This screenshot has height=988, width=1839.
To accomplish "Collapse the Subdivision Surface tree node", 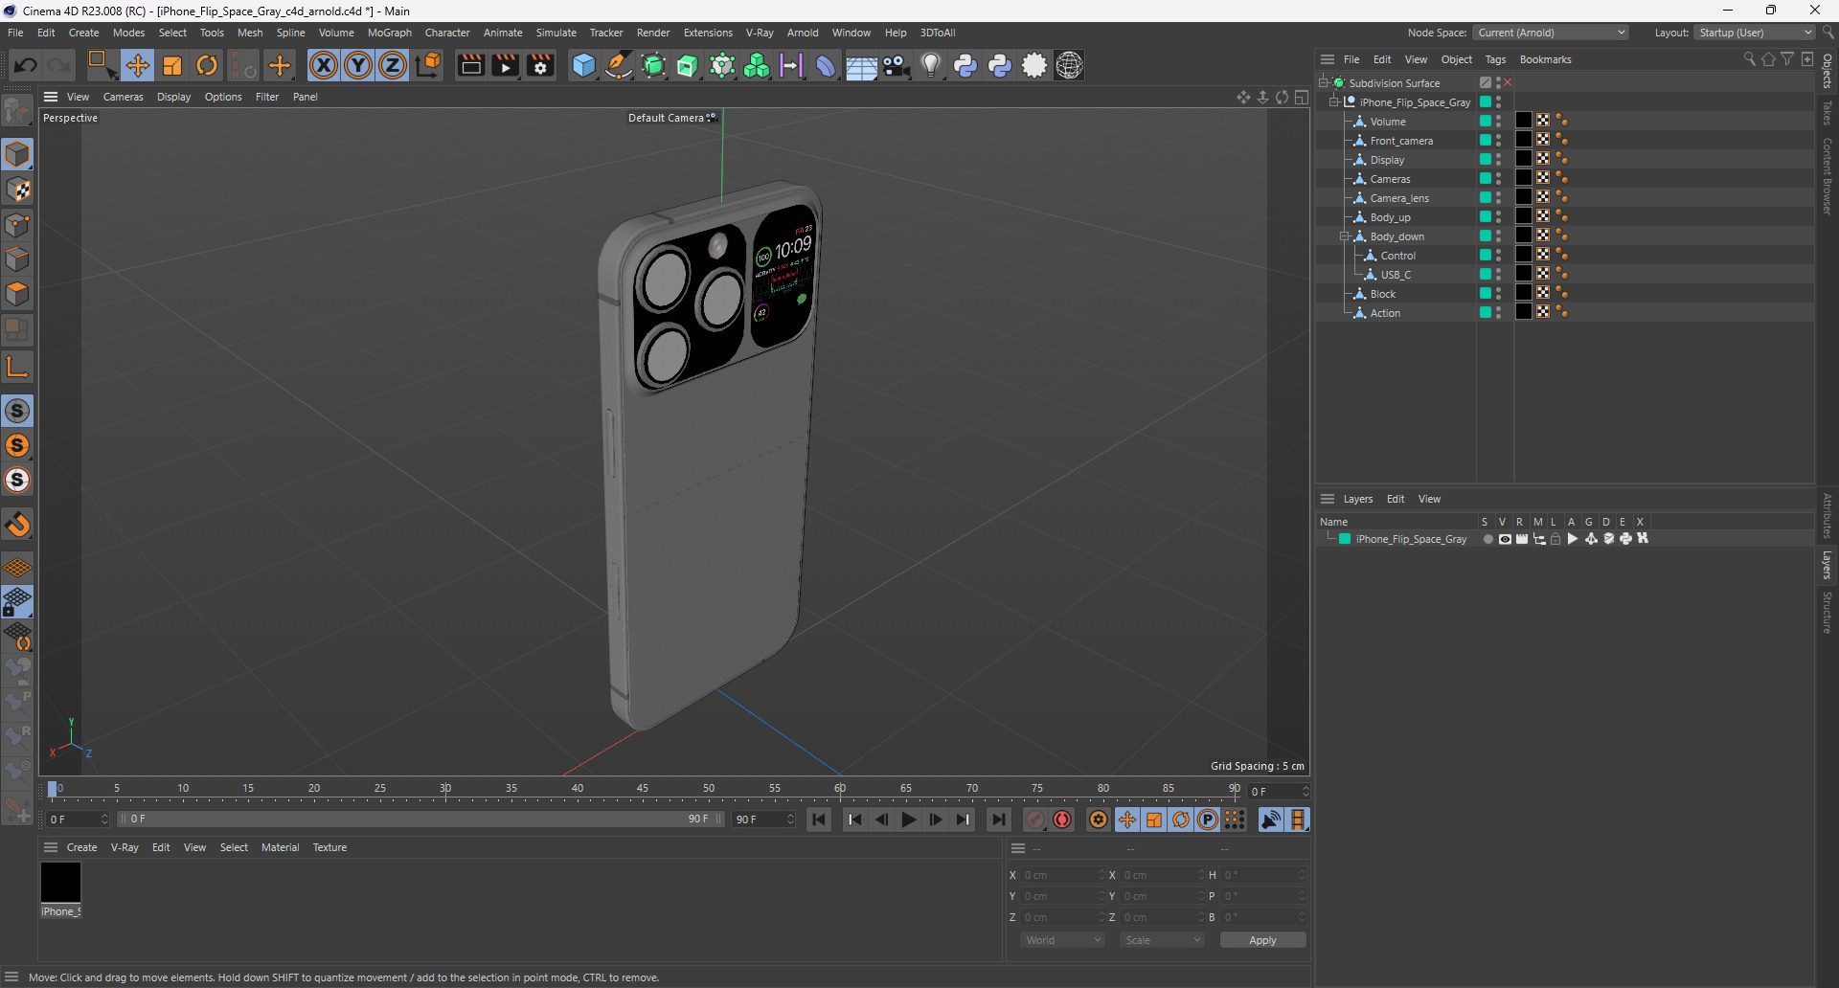I will [x=1324, y=82].
